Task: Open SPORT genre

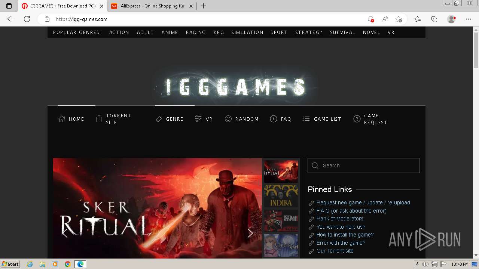Action: click(279, 33)
